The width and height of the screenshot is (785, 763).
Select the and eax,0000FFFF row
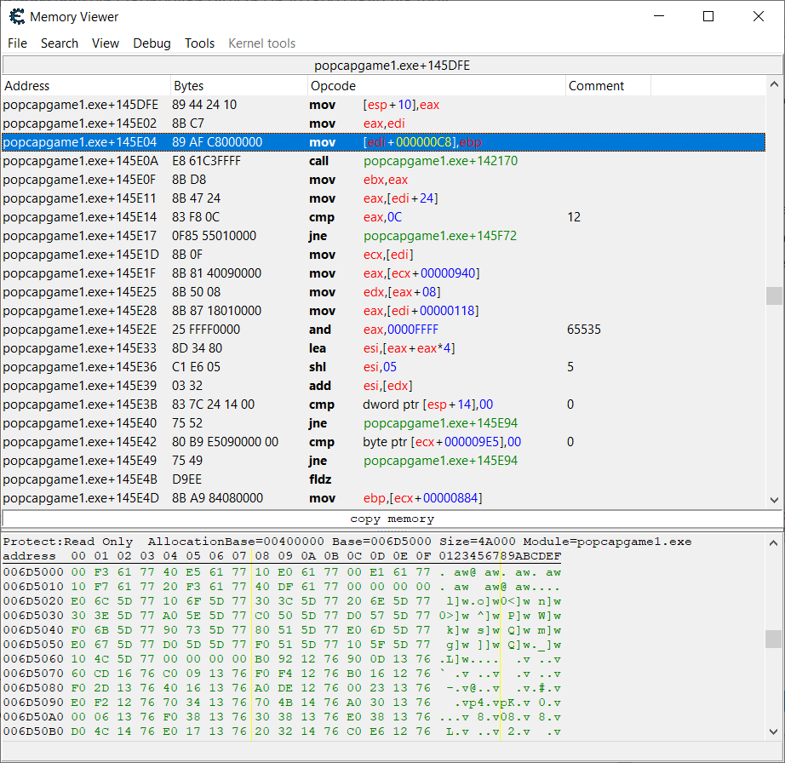point(383,330)
